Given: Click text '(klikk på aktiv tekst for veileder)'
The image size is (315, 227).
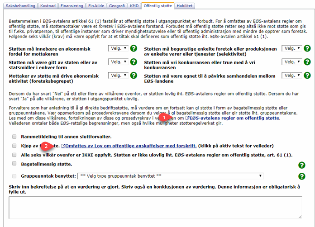Looking at the screenshot, I should pyautogui.click(x=236, y=146).
